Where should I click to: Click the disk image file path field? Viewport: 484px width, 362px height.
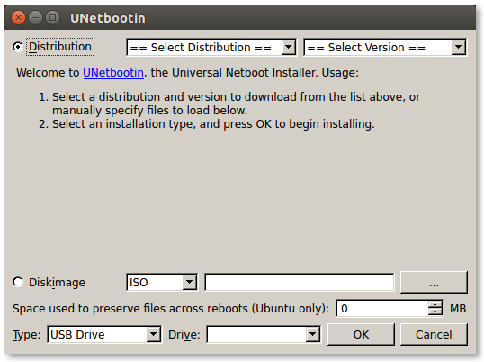click(x=300, y=282)
